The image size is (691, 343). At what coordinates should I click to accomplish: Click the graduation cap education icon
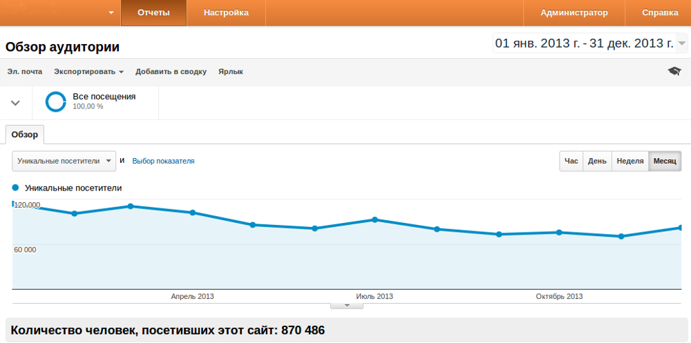click(674, 71)
